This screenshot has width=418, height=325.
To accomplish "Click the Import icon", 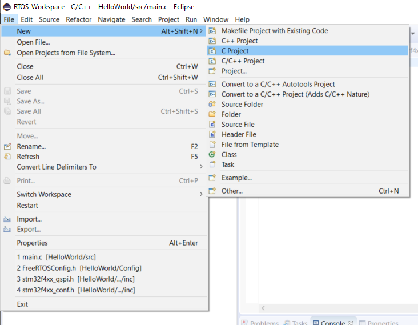I will pyautogui.click(x=7, y=219).
